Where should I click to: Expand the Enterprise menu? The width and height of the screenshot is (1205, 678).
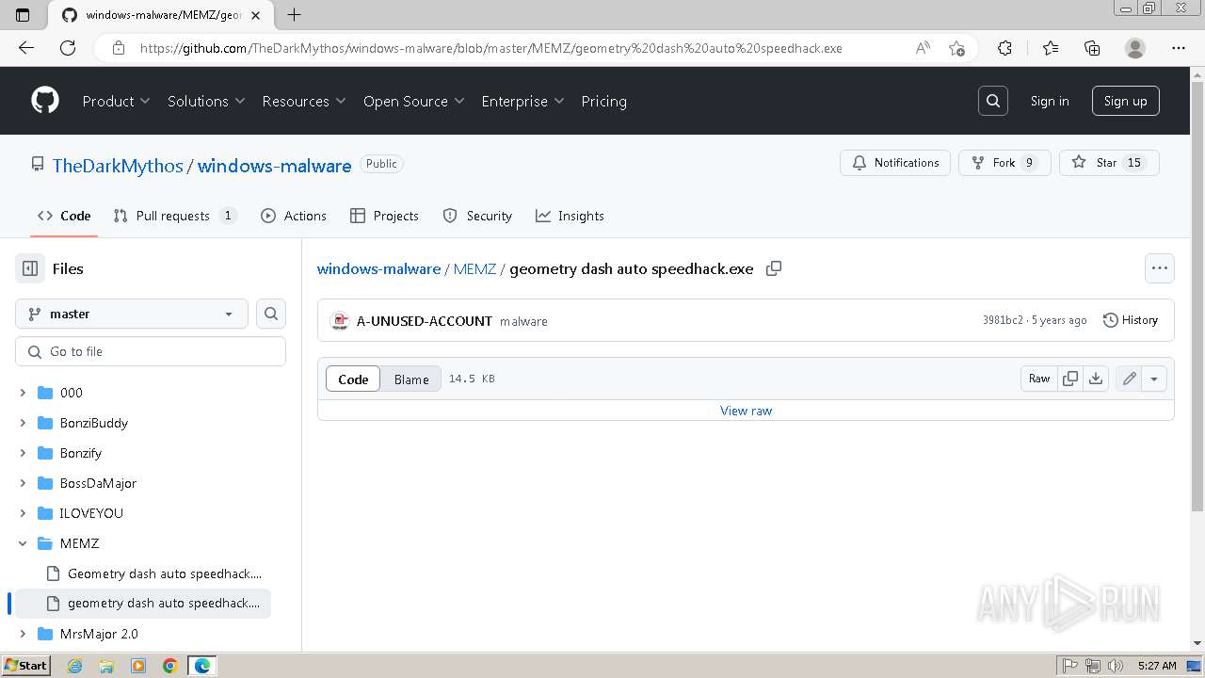[x=522, y=101]
